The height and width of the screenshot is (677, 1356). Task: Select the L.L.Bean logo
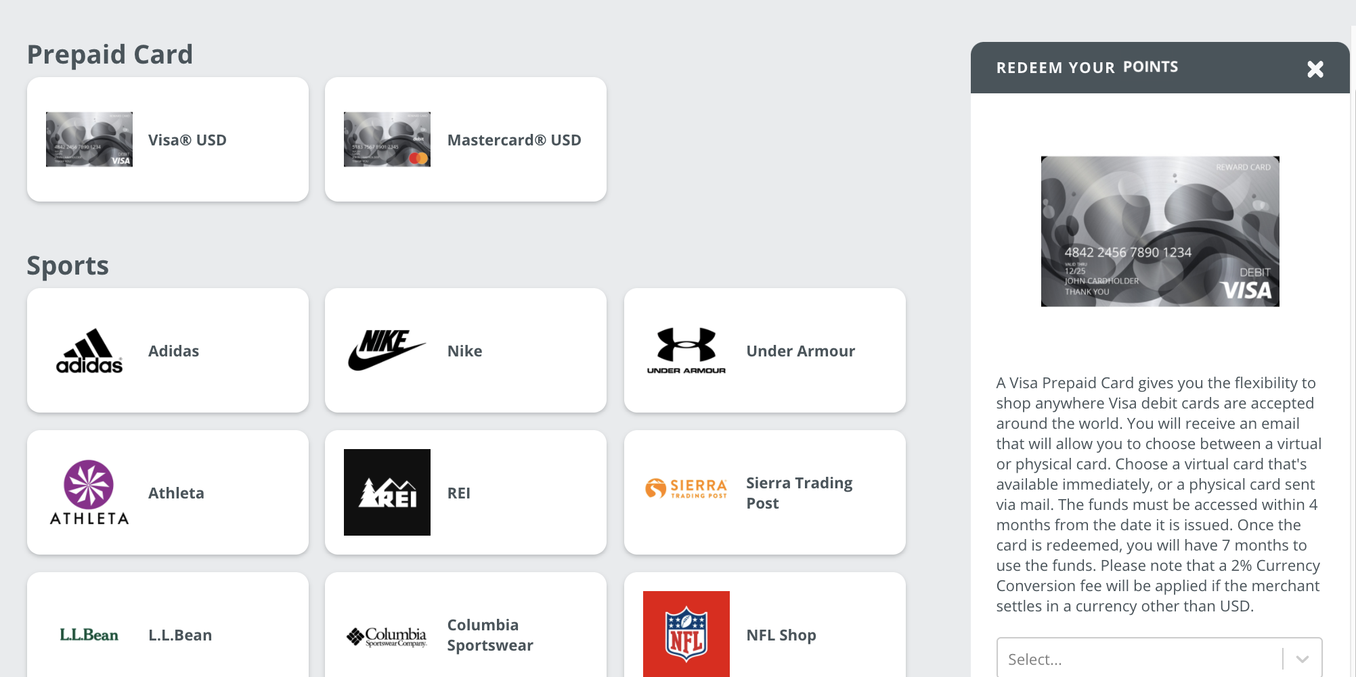[88, 634]
